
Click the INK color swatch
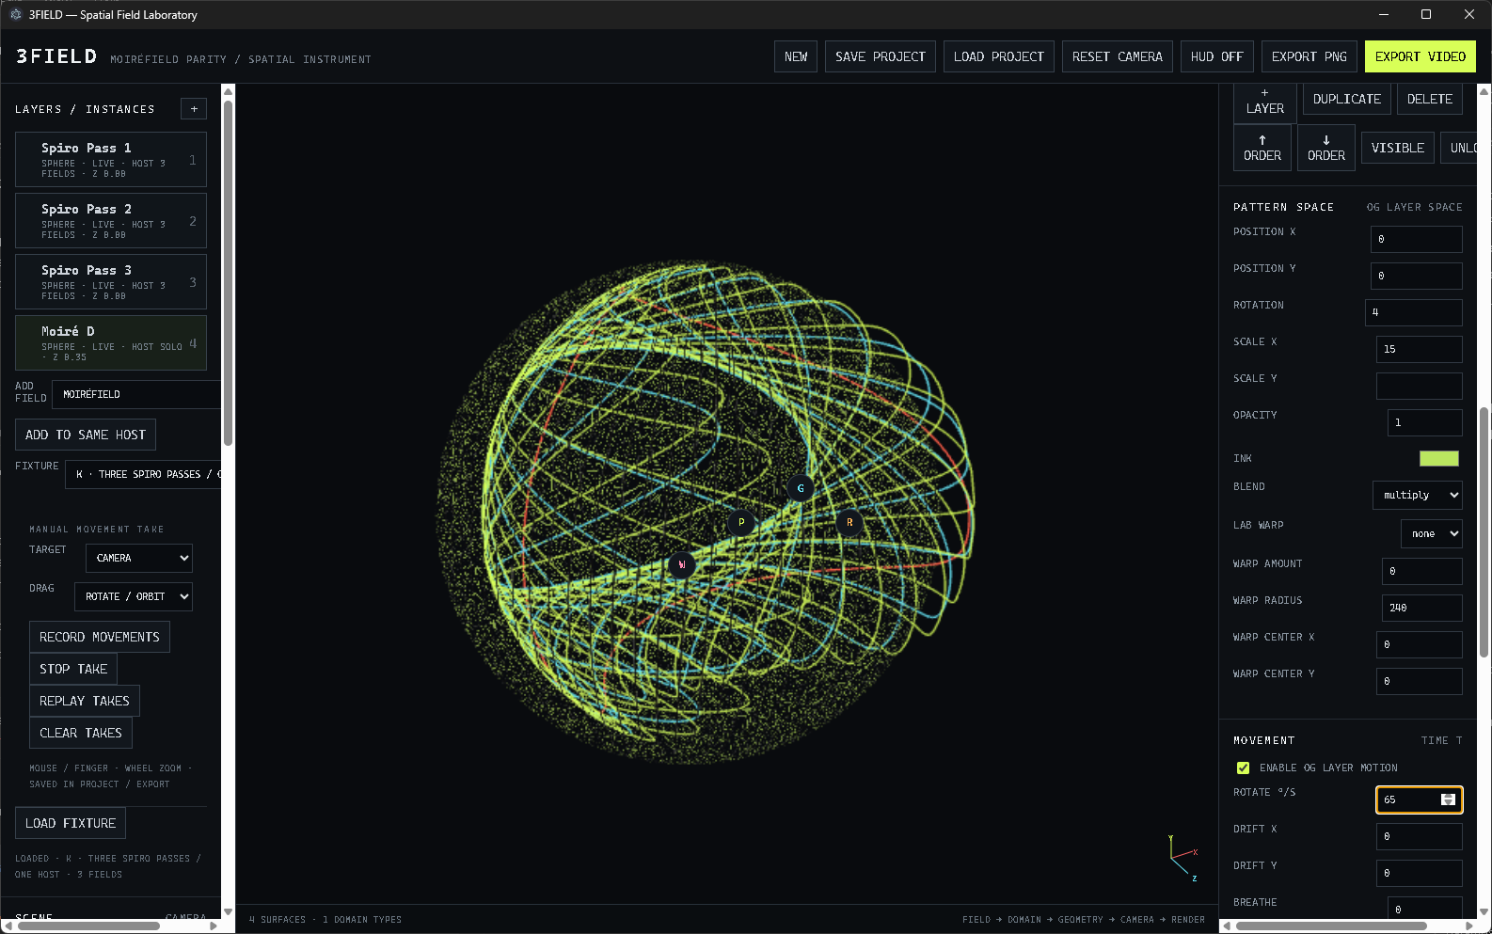tap(1438, 458)
